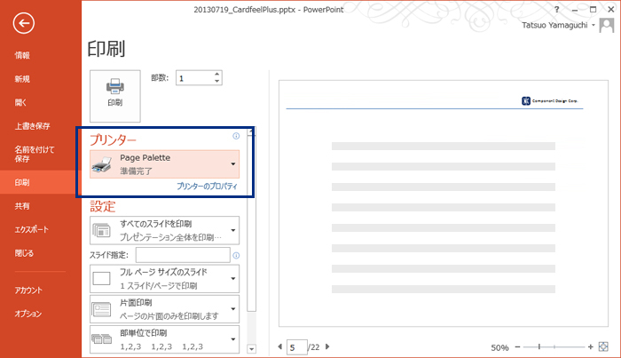The image size is (621, 358).
Task: Select 開く (Open) in sidebar
Action: click(x=20, y=103)
